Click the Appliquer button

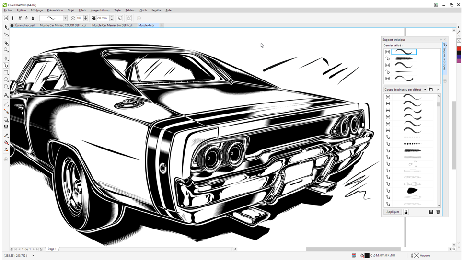click(393, 212)
